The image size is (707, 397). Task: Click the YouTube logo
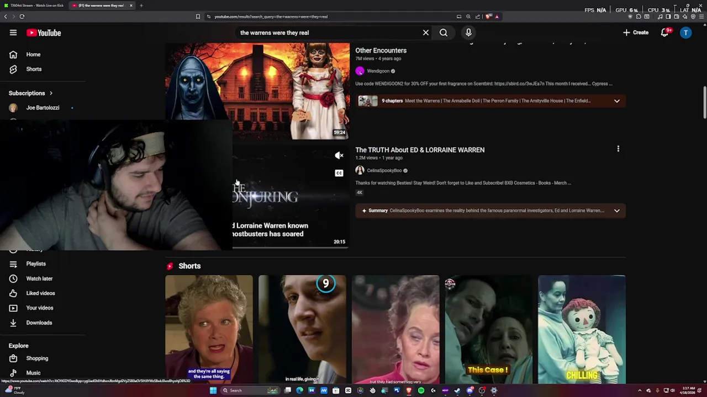[x=44, y=33]
